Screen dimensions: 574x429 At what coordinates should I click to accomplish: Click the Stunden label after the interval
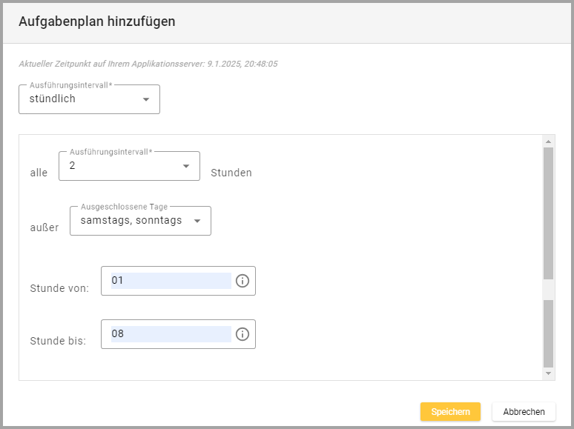point(231,173)
